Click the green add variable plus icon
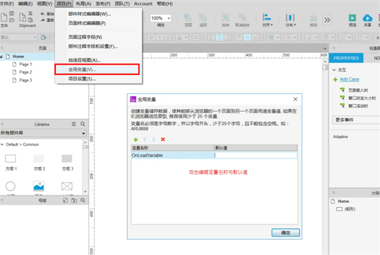Screen dimensions: 380x255 135,139
